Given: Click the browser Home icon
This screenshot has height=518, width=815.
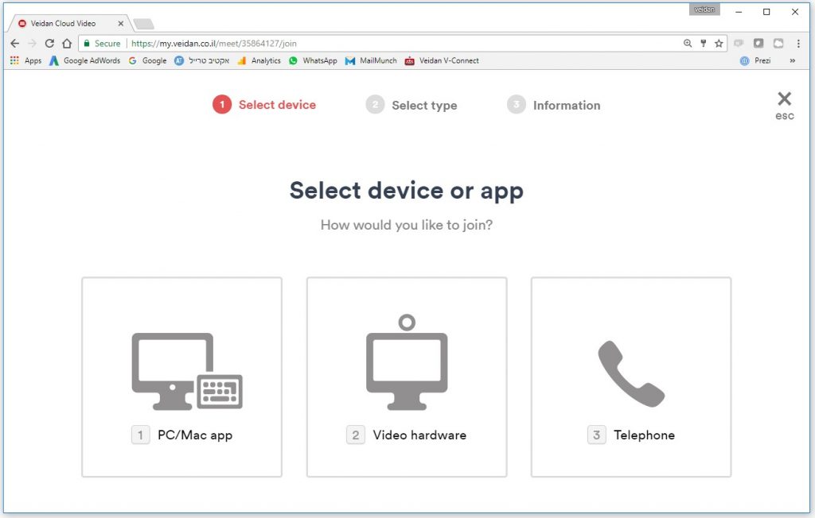Looking at the screenshot, I should click(67, 44).
